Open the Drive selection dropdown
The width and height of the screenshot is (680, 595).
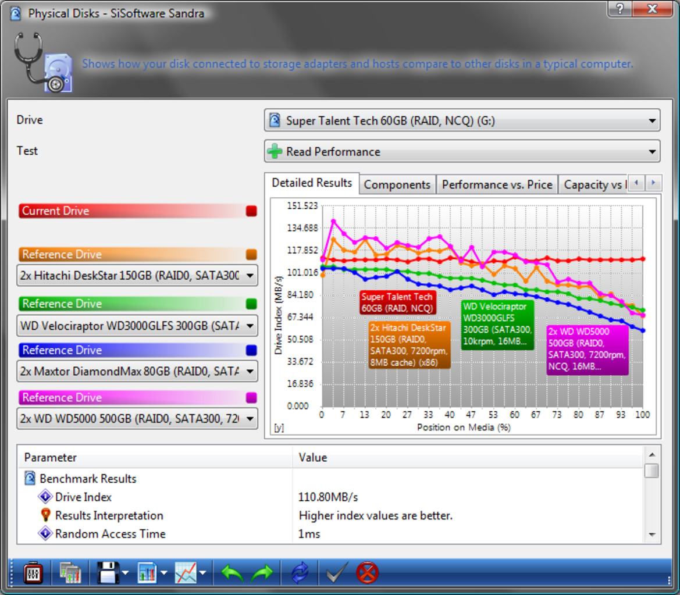tap(462, 120)
